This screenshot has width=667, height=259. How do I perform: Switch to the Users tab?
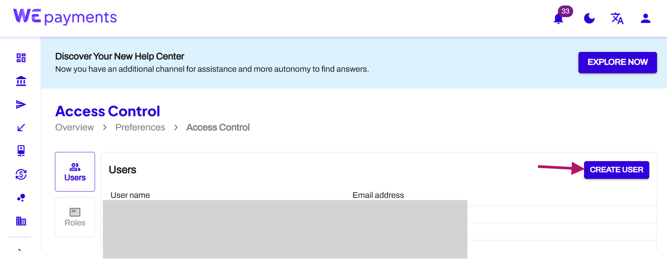75,172
